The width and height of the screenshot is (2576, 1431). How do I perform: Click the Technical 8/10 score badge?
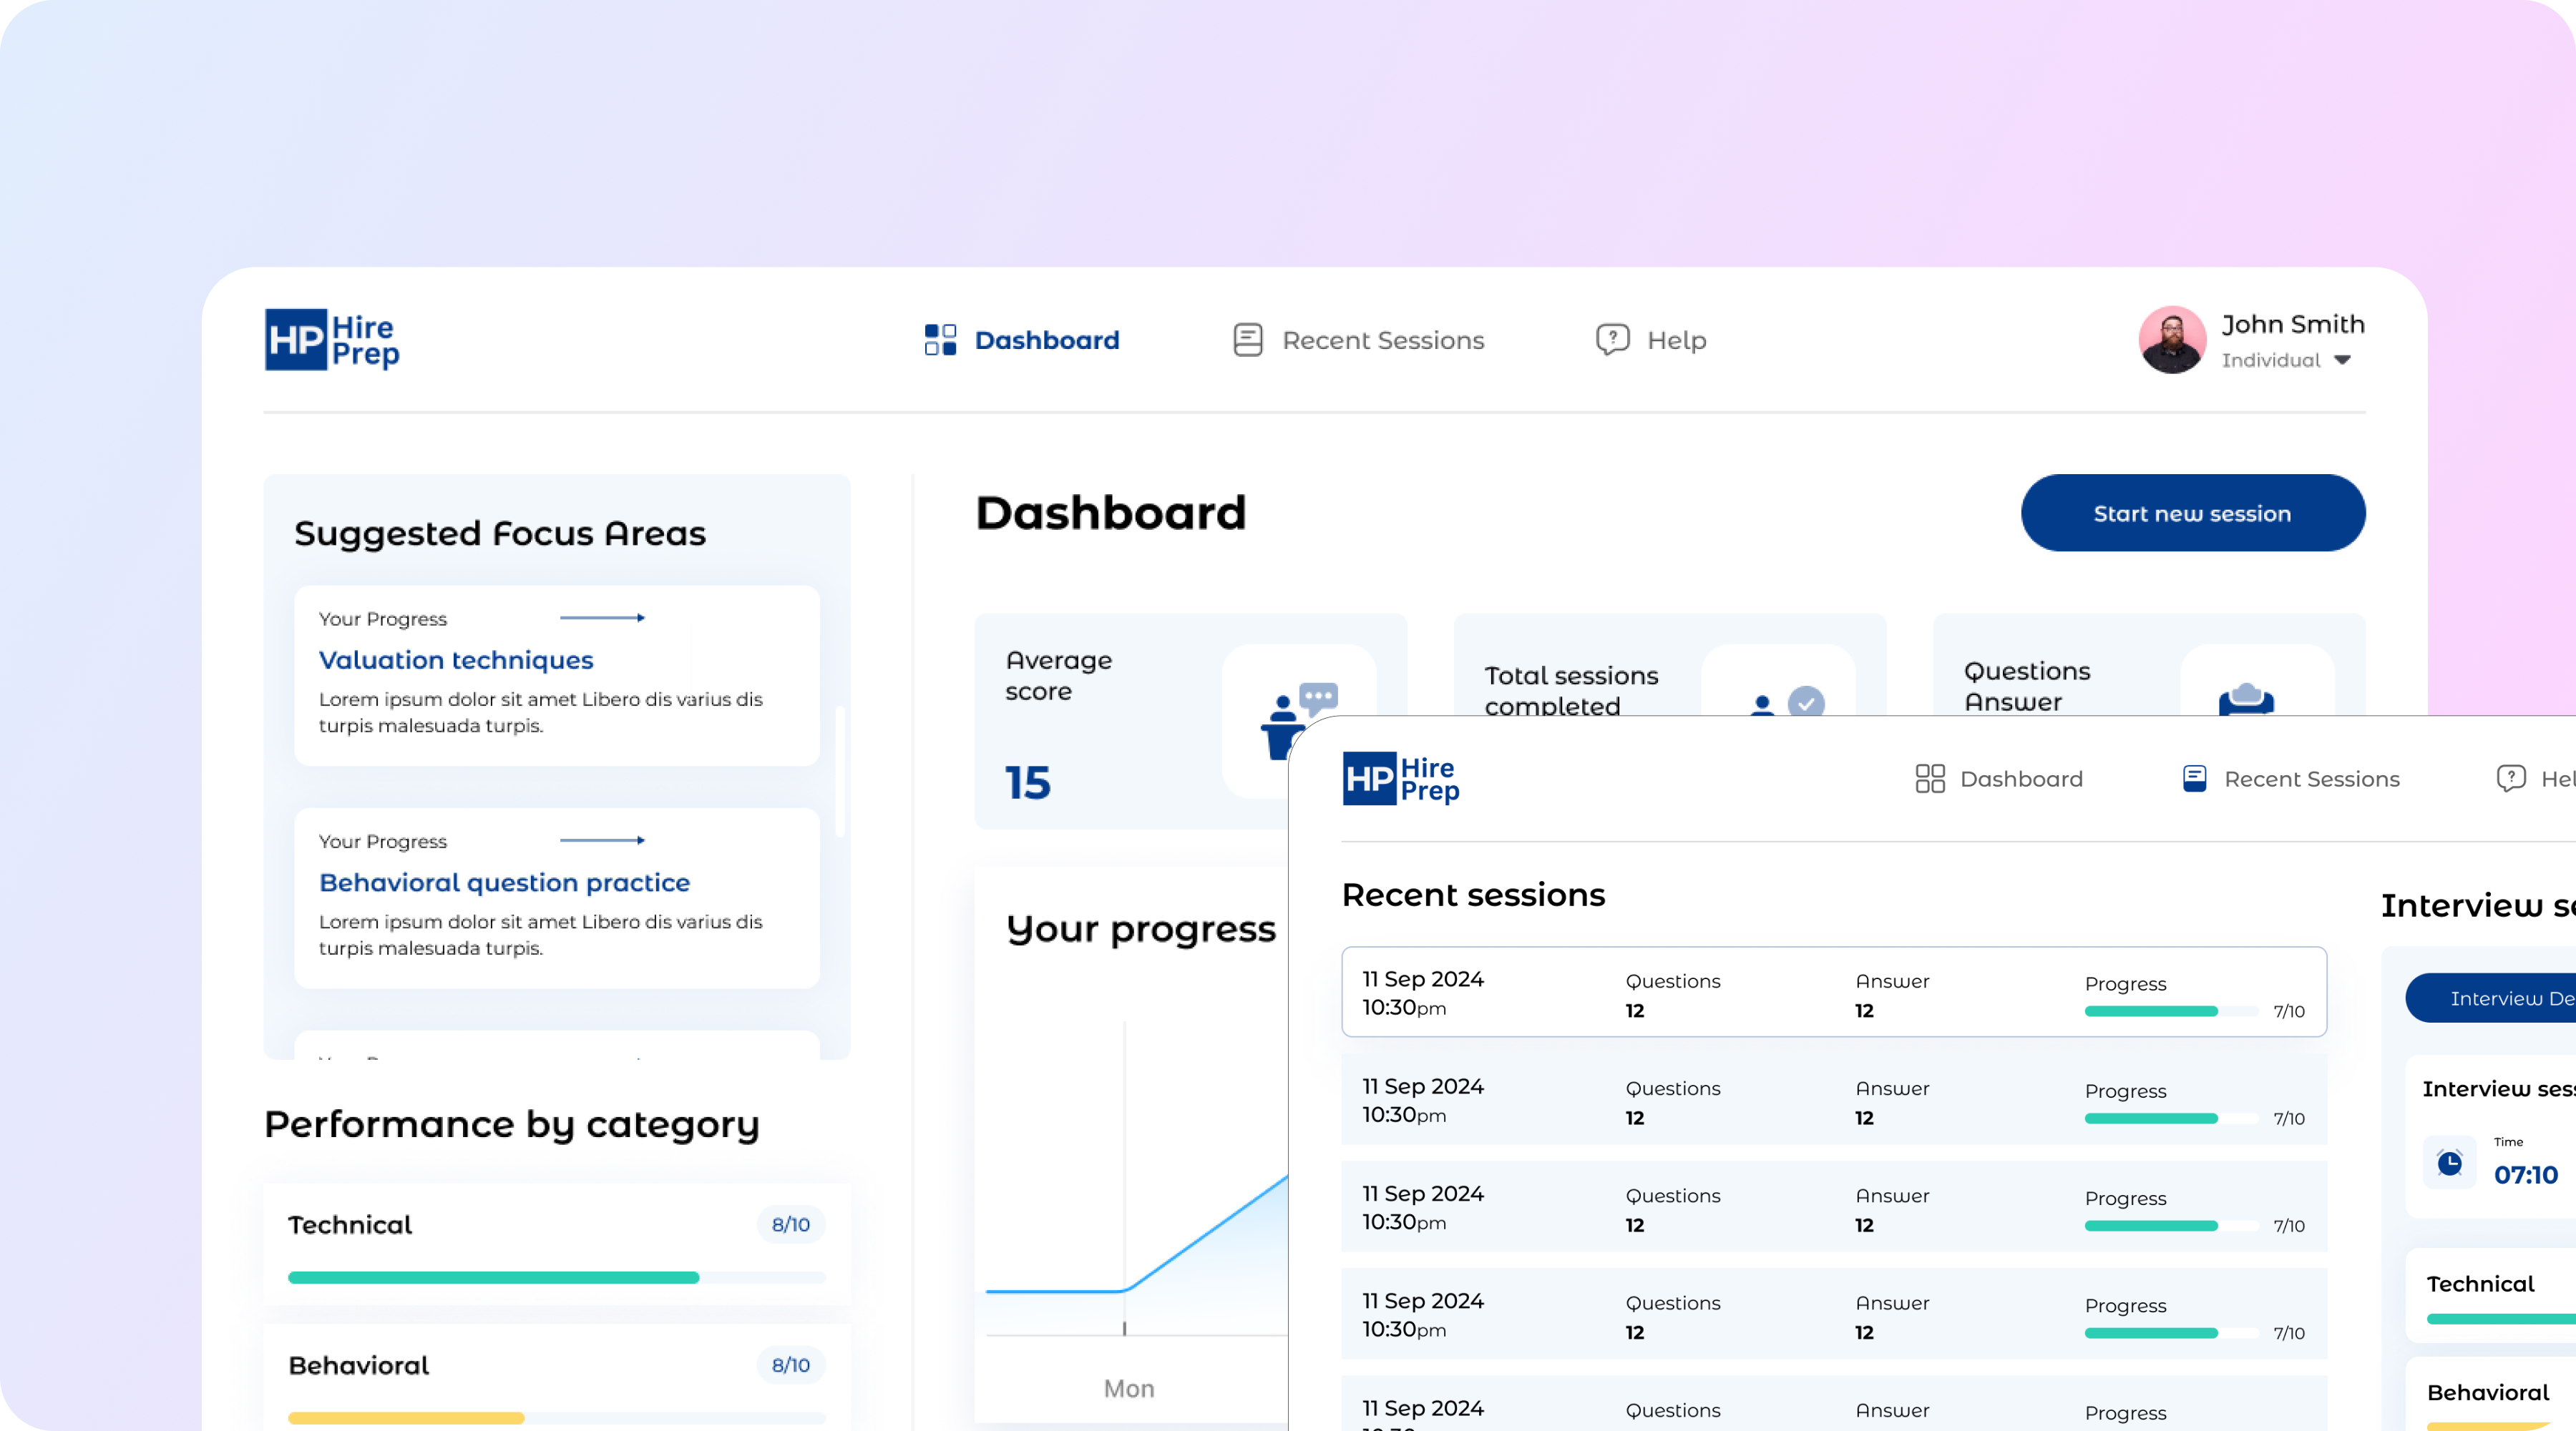click(x=790, y=1224)
